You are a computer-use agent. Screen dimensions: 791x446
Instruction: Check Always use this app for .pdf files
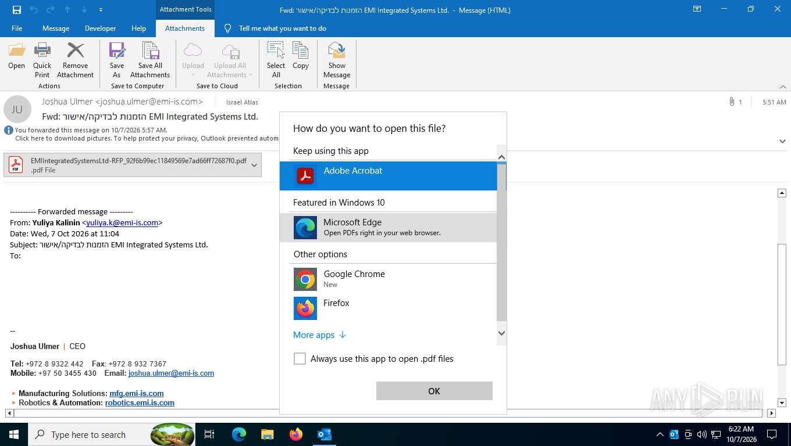pos(300,359)
